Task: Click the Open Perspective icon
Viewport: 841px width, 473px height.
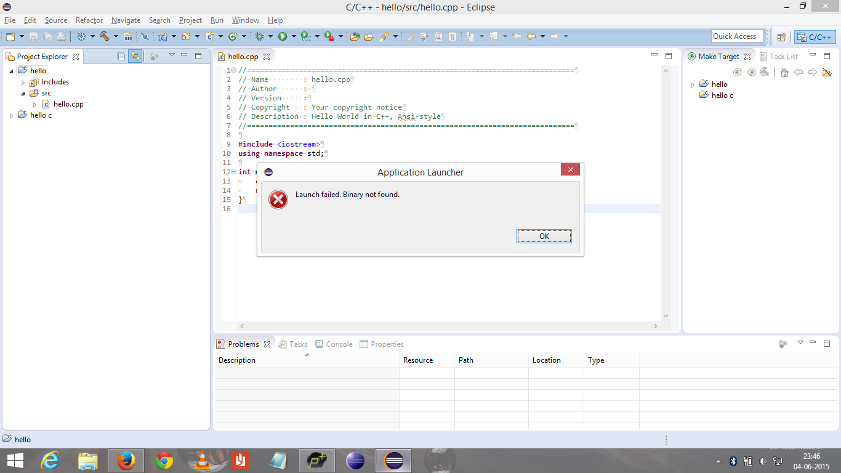Action: 781,37
